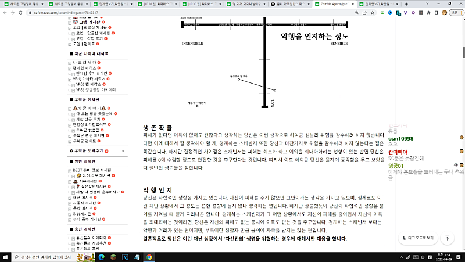Click the 오류 update button in Chrome
465x262 pixels.
[x=456, y=13]
